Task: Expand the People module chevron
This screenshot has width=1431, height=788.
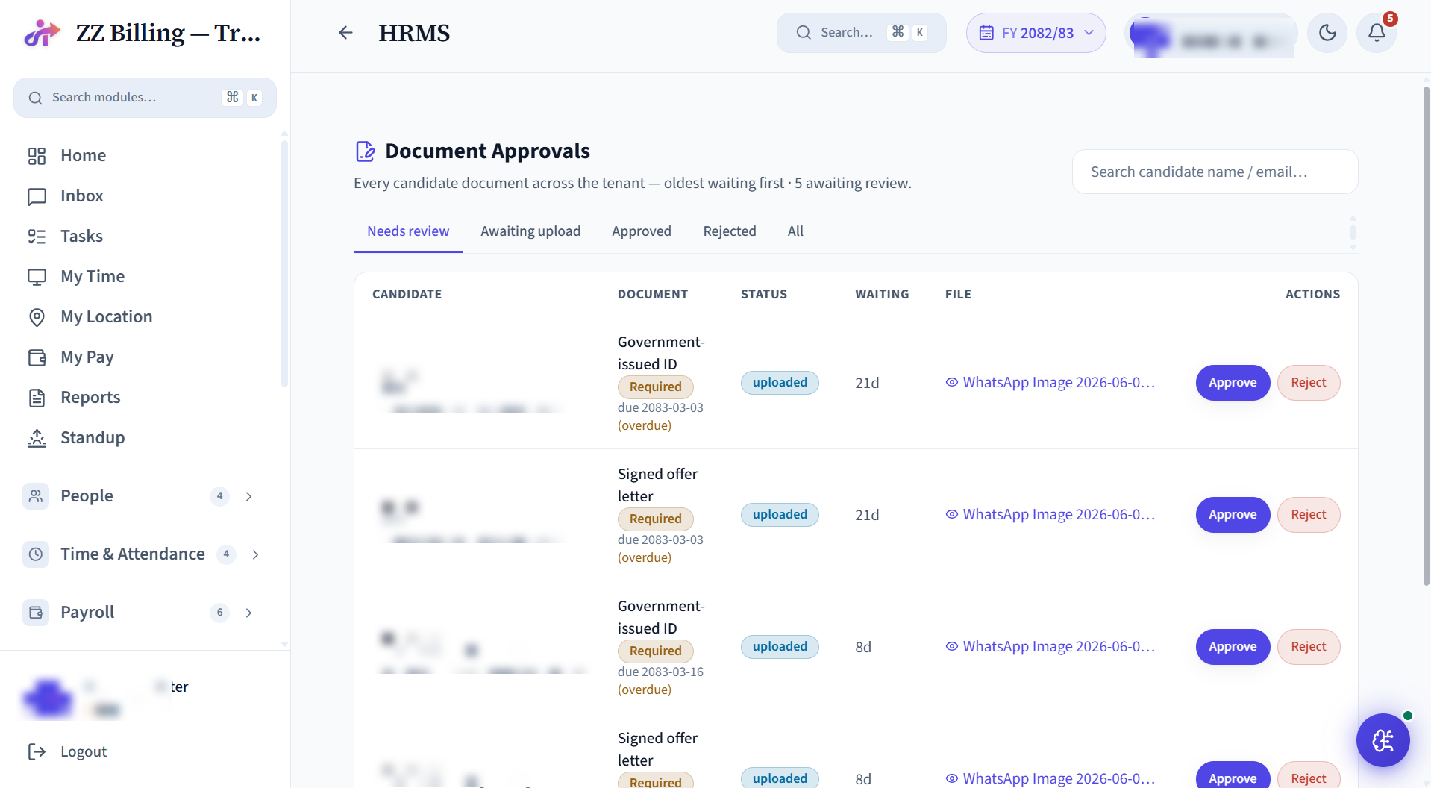Action: [249, 496]
